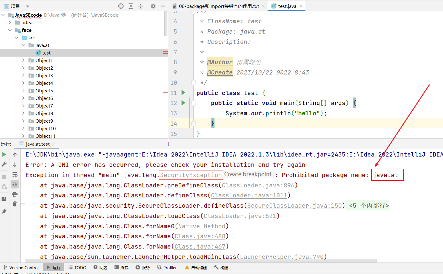
Task: Open project panel settings gear
Action: [153, 6]
